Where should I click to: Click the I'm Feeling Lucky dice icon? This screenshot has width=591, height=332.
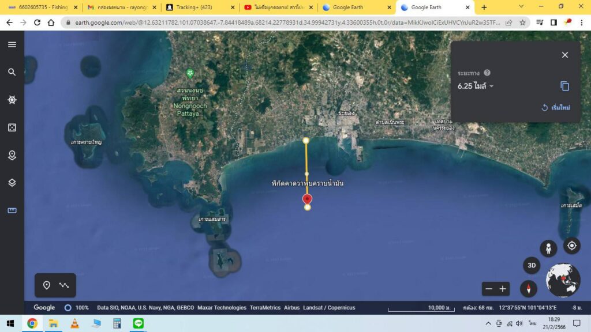tap(12, 127)
